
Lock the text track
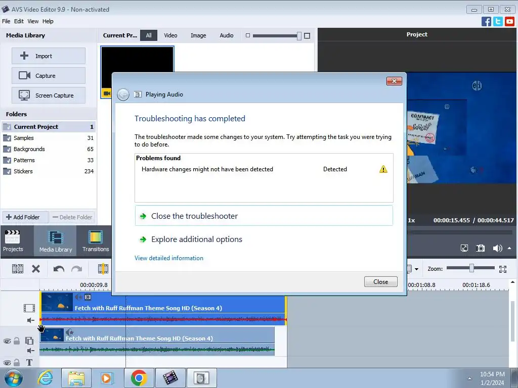17,363
